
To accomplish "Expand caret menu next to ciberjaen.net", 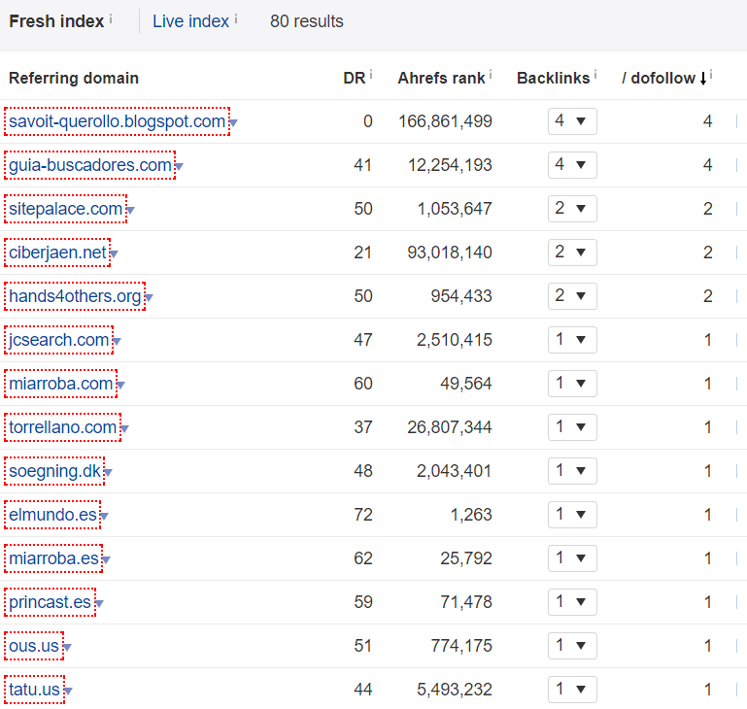I will click(115, 253).
